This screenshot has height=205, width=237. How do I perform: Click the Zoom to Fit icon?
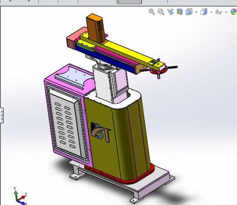(x=152, y=12)
